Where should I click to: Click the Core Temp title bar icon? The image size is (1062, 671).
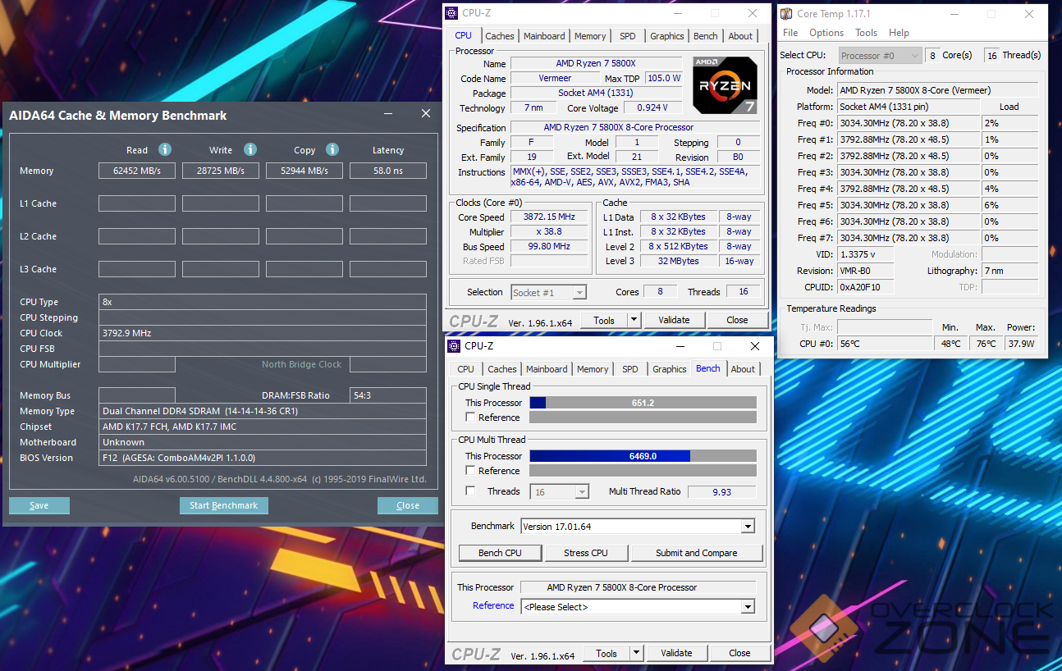[786, 14]
